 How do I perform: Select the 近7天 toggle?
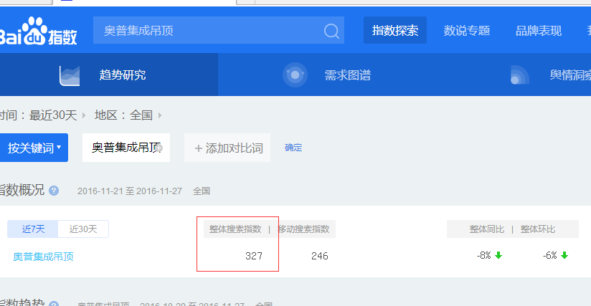click(x=33, y=229)
